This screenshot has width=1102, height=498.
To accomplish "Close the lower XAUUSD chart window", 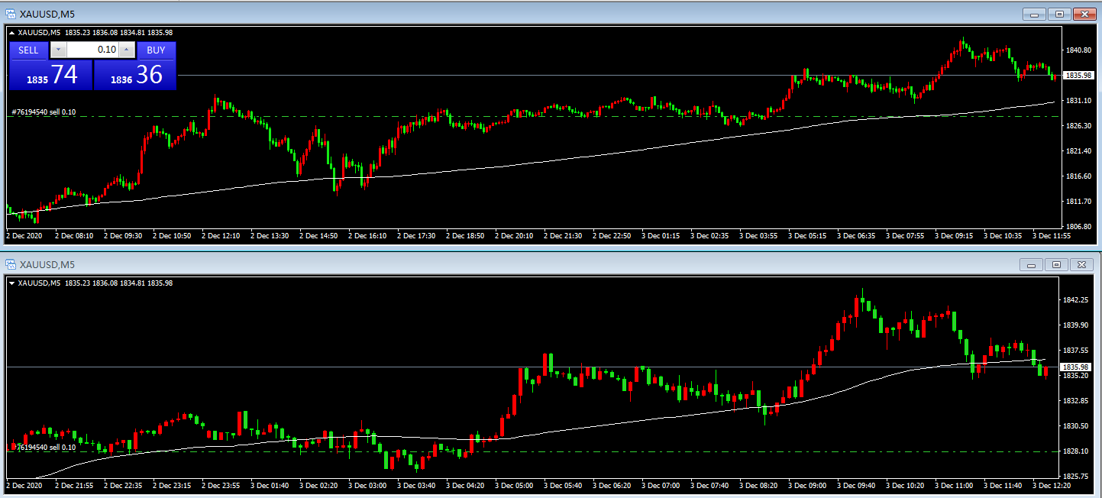I will click(x=1081, y=264).
